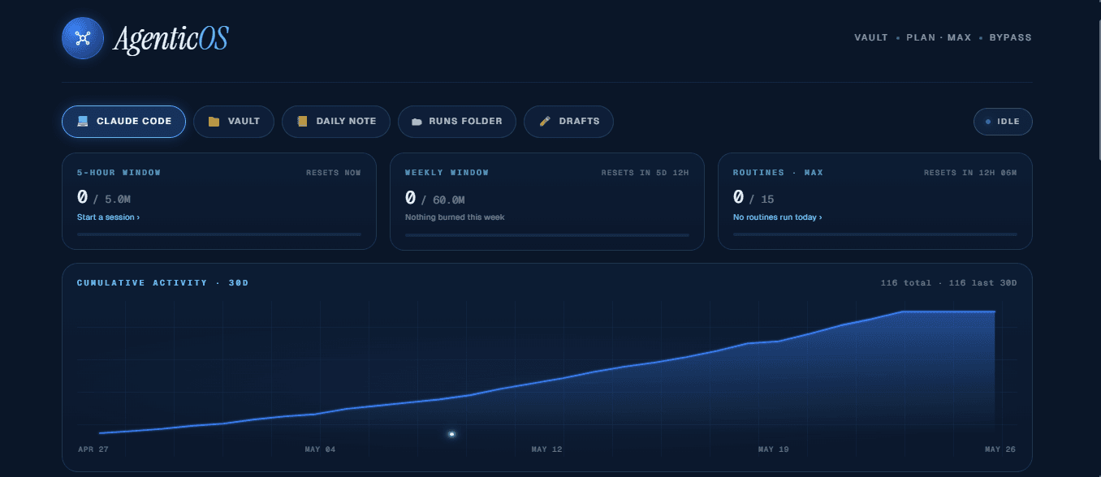
Task: Click the pencil icon in Drafts tab
Action: click(x=545, y=122)
